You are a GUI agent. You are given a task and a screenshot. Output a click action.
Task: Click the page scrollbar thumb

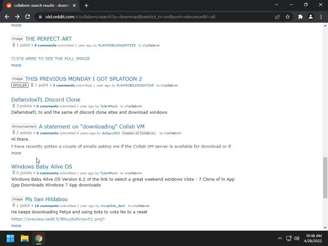point(325,177)
